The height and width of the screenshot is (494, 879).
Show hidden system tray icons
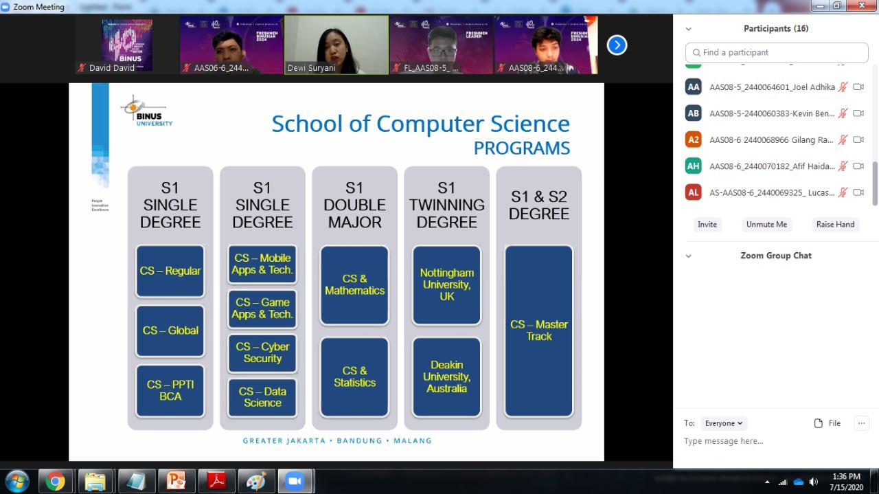coord(768,482)
